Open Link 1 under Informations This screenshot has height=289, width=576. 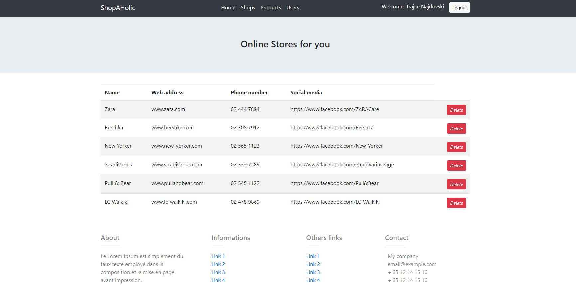coord(218,256)
